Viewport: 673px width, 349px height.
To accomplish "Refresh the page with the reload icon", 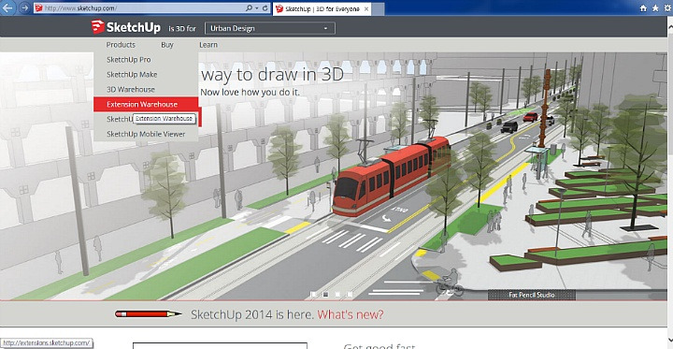I will point(265,8).
